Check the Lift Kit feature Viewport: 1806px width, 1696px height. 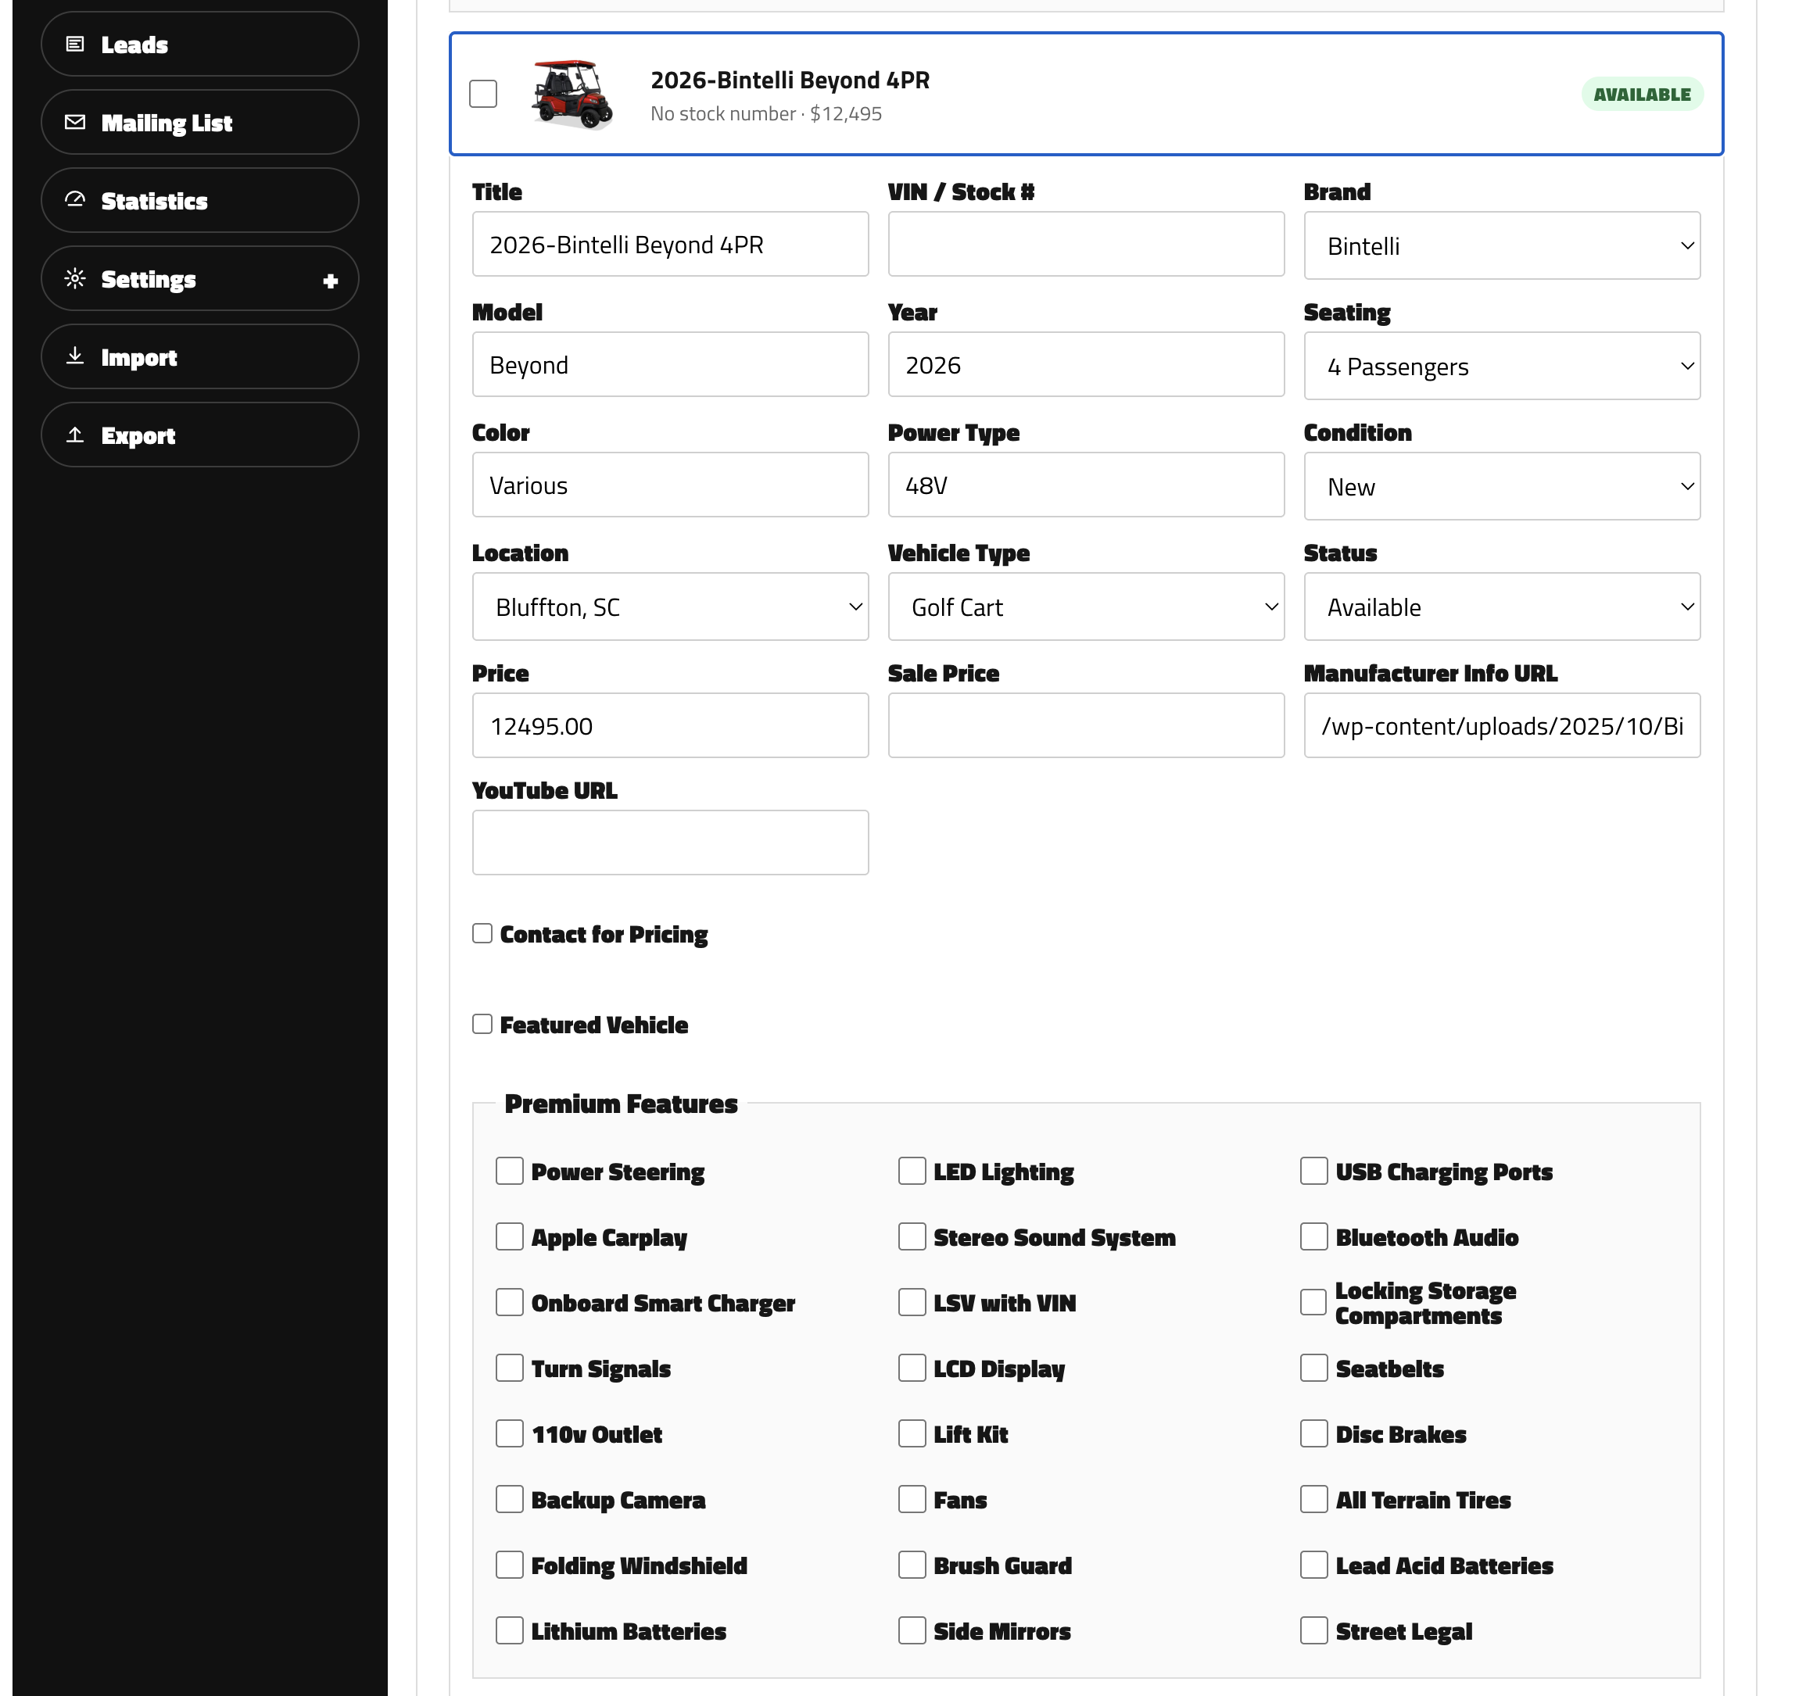pos(912,1433)
